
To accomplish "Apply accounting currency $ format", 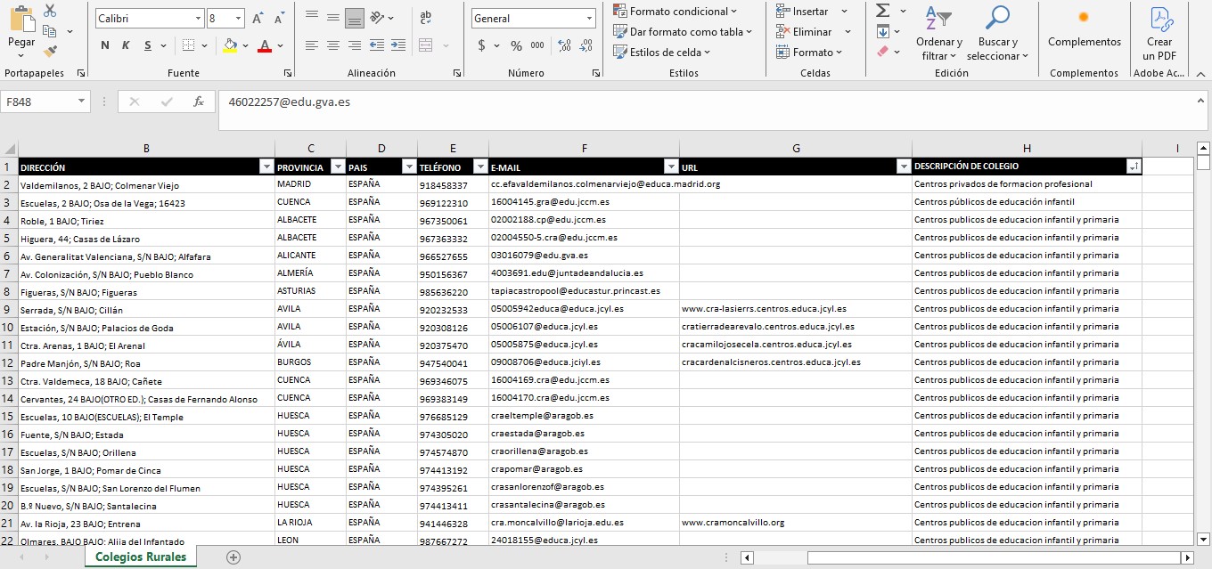I will click(481, 45).
